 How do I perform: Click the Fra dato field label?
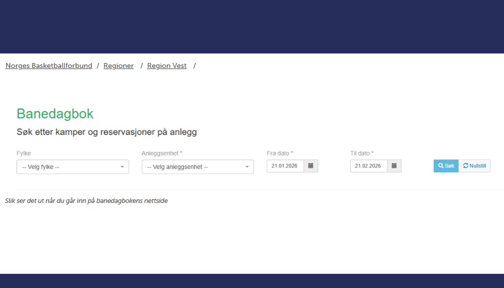click(x=280, y=153)
